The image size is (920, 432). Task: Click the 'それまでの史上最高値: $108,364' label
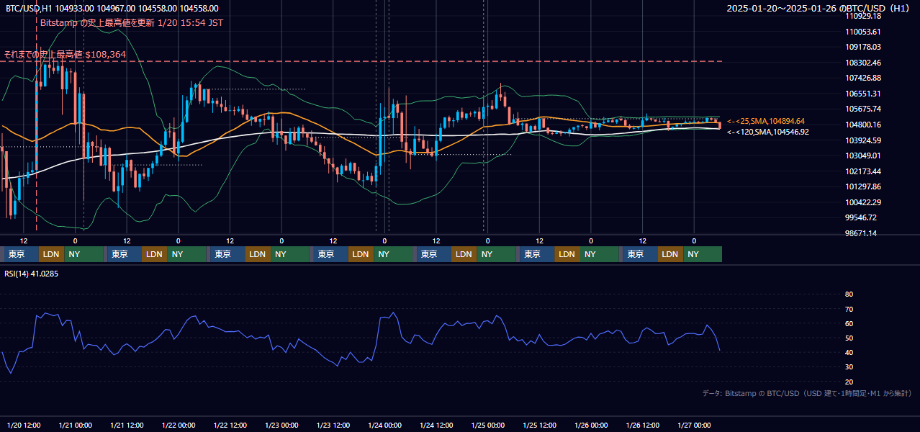[65, 54]
